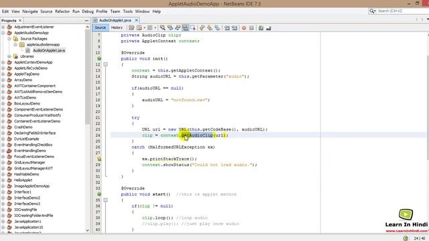The width and height of the screenshot is (429, 241).
Task: Click the Previous Bookmark icon
Action: coord(202,27)
